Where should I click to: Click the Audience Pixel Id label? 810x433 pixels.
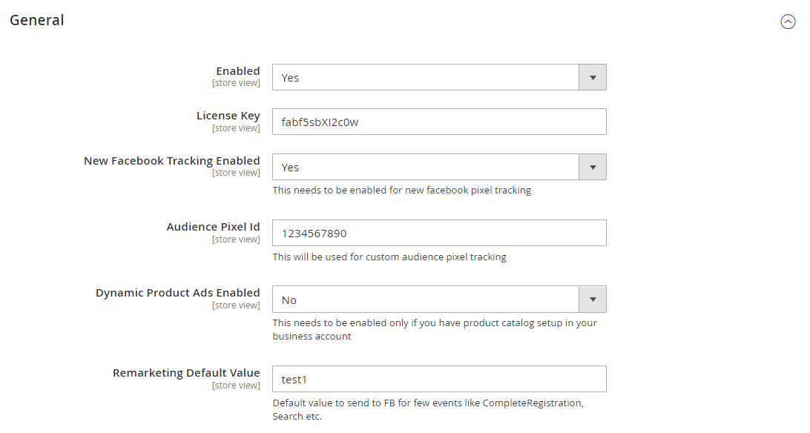213,227
